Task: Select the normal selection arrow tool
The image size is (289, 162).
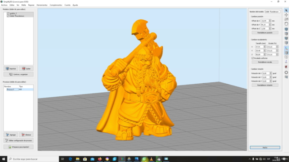Action: [286, 10]
